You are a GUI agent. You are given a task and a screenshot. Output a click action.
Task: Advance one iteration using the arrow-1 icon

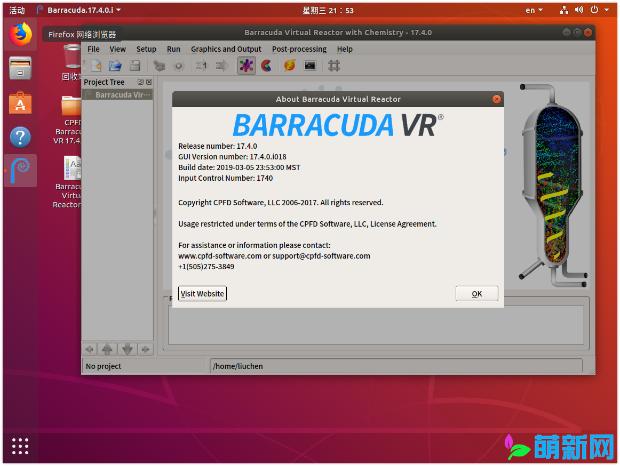tap(202, 65)
